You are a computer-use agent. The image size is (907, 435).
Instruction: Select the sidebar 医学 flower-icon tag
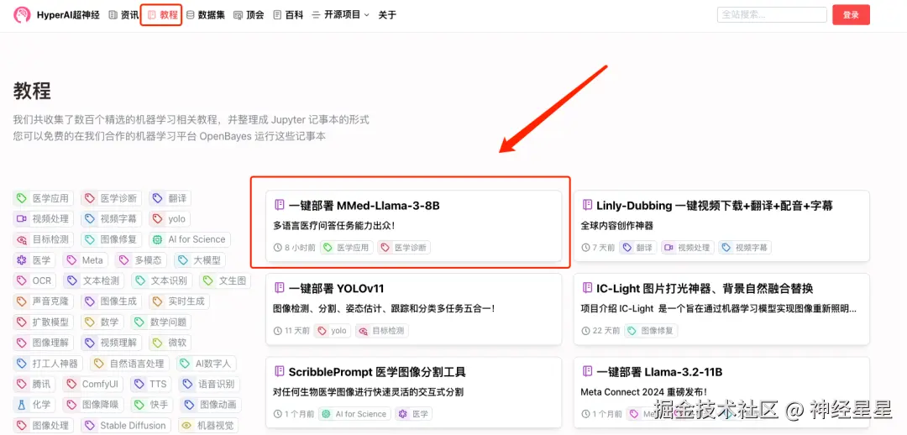click(x=34, y=260)
